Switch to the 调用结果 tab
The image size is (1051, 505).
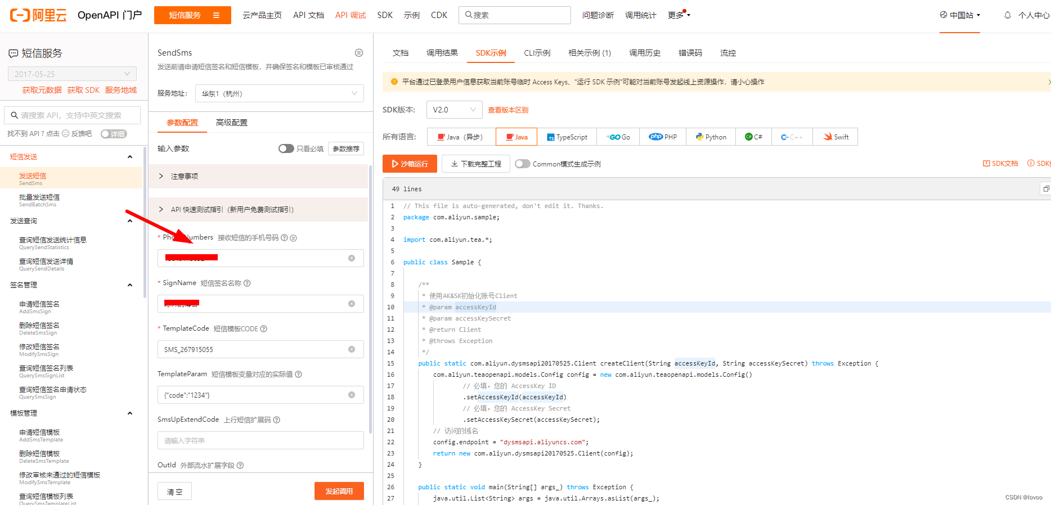coord(442,53)
